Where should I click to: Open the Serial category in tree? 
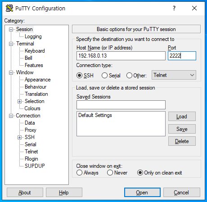point(31,144)
